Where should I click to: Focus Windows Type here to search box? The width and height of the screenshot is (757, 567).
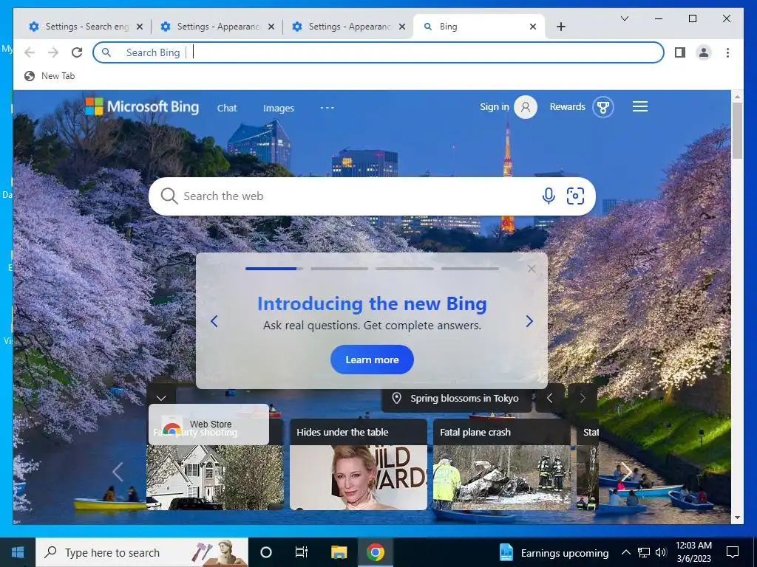click(142, 552)
